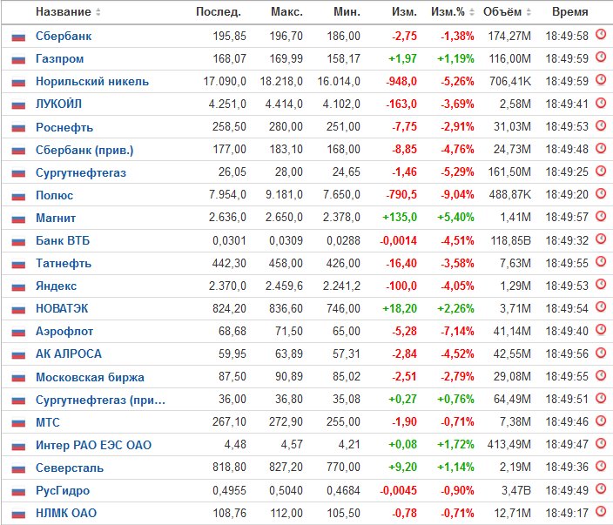This screenshot has height=525, width=613.
Task: Open the Интер РАО ЕЭС ОАО link
Action: [x=93, y=445]
